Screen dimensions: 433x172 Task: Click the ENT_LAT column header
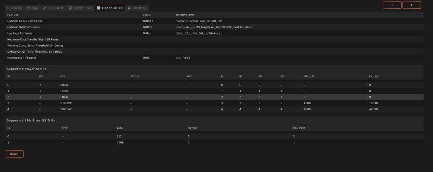click(x=309, y=76)
